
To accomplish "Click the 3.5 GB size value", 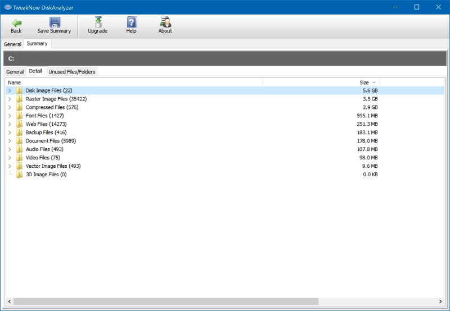I will point(370,99).
